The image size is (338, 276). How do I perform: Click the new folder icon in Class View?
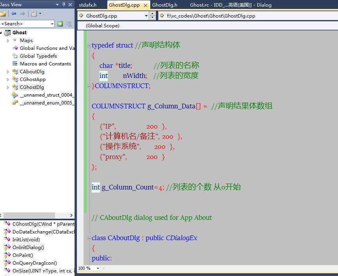(3, 14)
